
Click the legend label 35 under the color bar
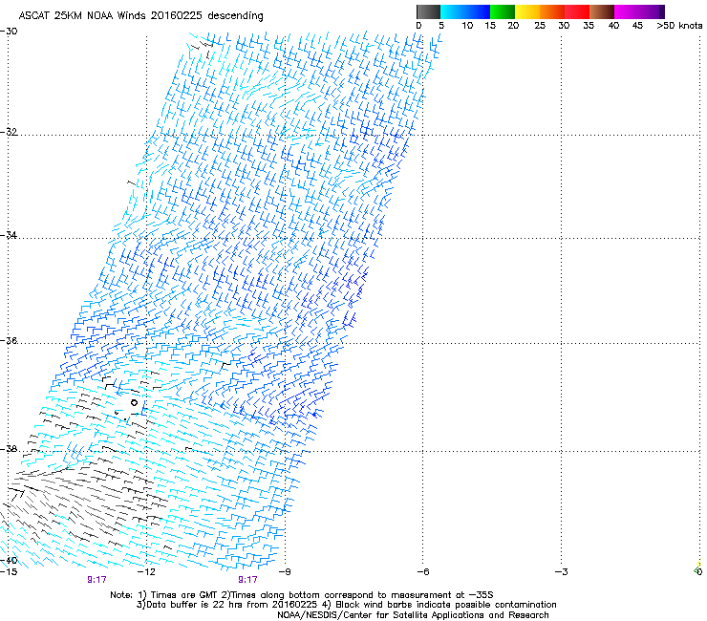pyautogui.click(x=589, y=26)
